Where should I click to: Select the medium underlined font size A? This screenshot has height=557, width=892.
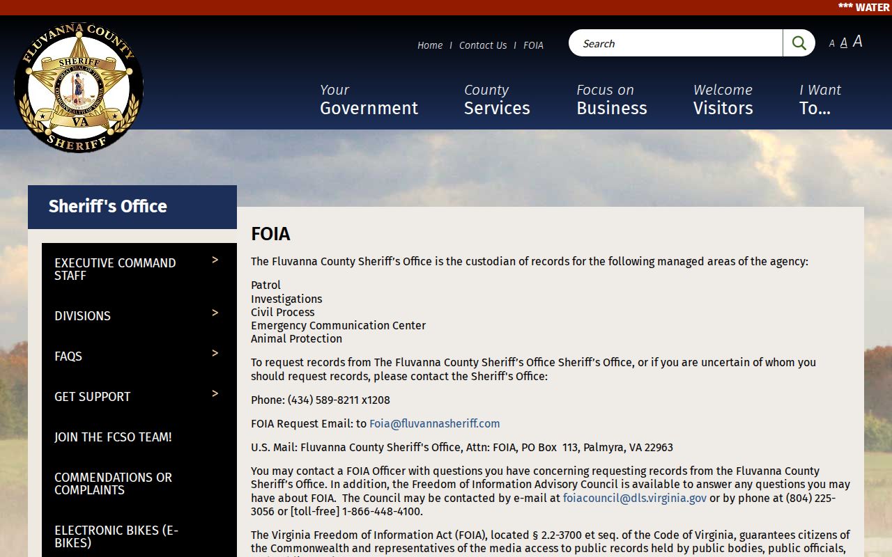[x=843, y=43]
